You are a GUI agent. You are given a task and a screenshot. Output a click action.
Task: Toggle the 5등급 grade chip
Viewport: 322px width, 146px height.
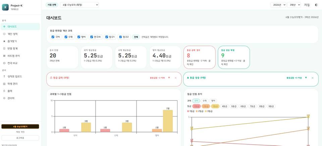pyautogui.click(x=234, y=106)
